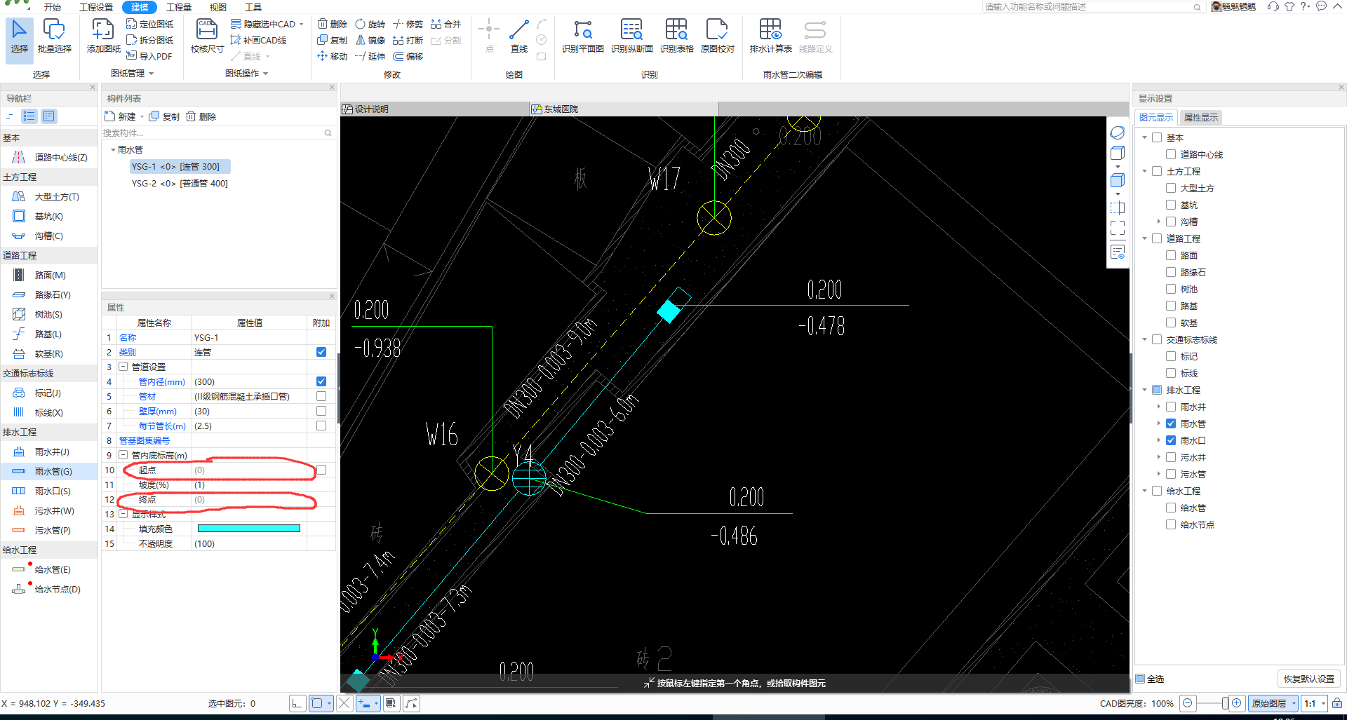The height and width of the screenshot is (720, 1347).
Task: Click the 合并 merge tool
Action: (x=446, y=24)
